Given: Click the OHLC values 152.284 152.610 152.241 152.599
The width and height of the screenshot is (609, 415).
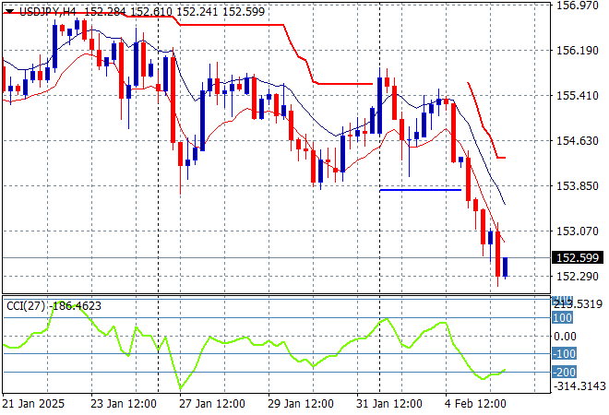Looking at the screenshot, I should coord(174,12).
